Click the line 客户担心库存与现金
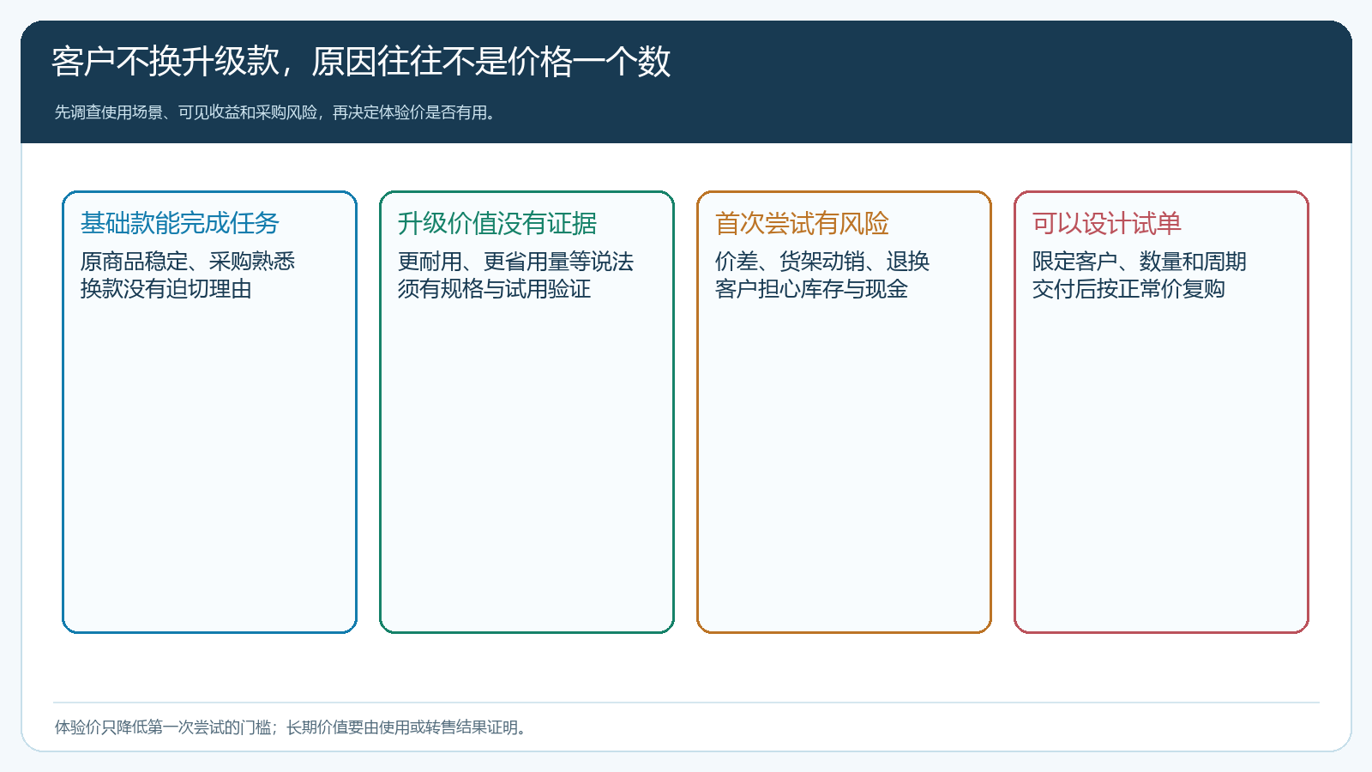This screenshot has height=772, width=1372. (811, 289)
